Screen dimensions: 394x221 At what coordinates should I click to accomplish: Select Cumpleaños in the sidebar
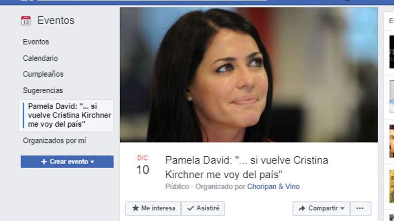click(43, 74)
